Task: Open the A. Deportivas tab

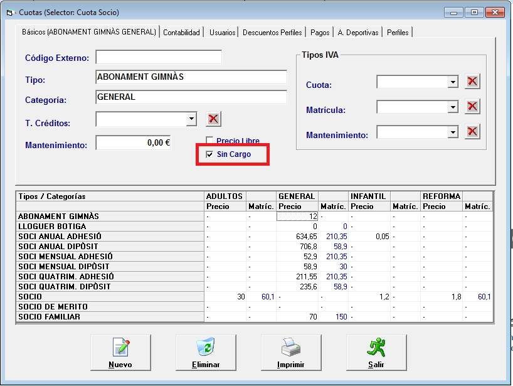Action: [358, 33]
